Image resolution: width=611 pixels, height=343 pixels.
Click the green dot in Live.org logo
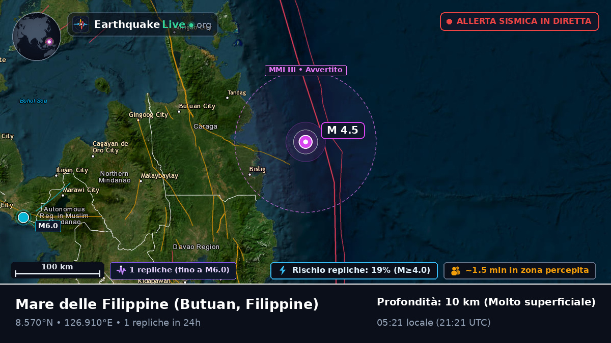(191, 25)
